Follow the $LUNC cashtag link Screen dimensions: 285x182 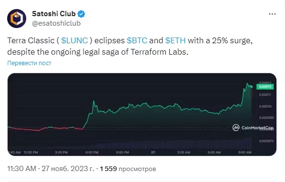(74, 40)
